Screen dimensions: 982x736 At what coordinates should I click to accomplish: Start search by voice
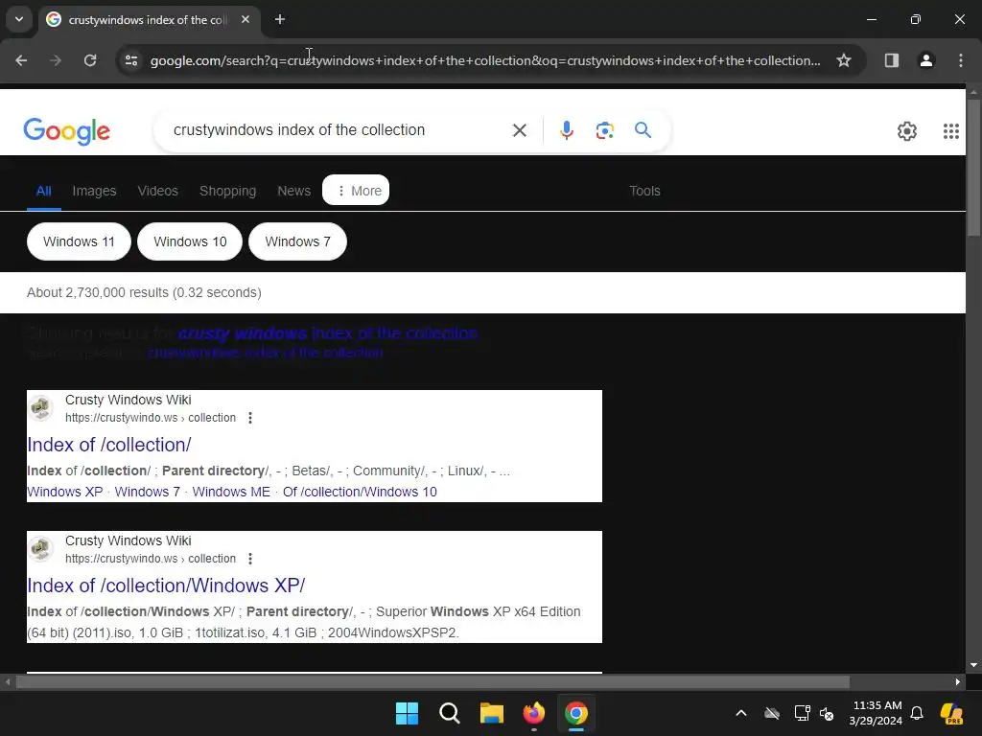[566, 130]
